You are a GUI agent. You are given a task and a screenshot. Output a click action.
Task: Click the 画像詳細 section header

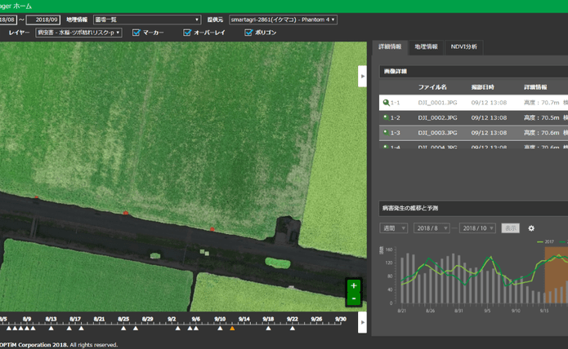point(473,72)
